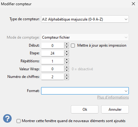Close the Modifier compteur dialog
The width and height of the screenshot is (138, 127).
133,4
